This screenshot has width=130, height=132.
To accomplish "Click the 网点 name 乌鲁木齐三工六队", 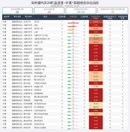I will 41,35.
